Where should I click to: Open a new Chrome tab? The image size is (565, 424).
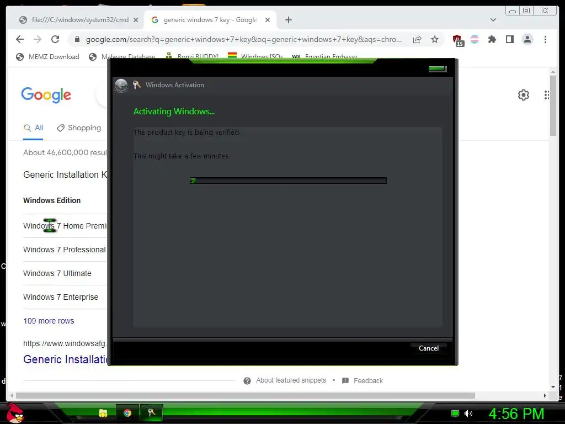pyautogui.click(x=288, y=20)
